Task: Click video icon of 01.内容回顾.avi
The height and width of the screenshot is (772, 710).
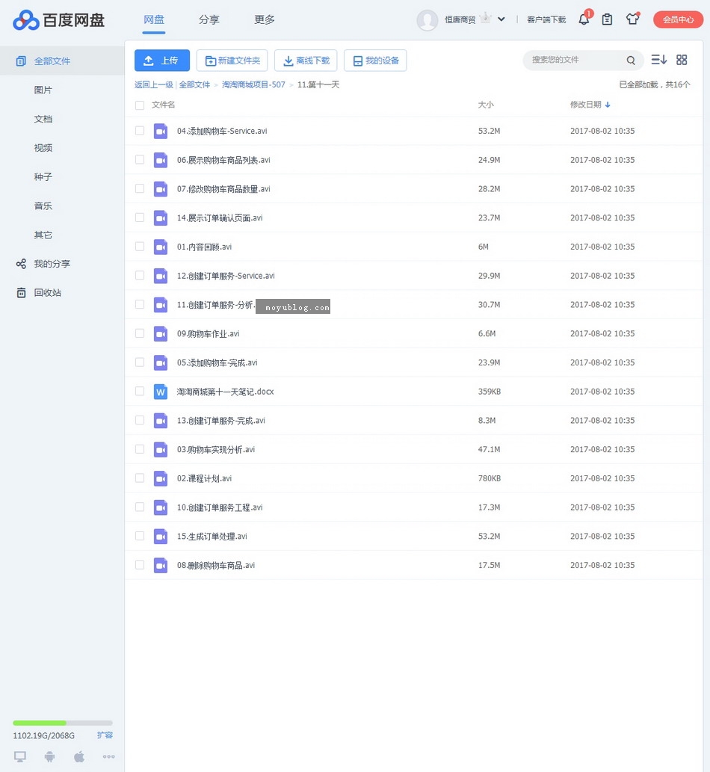Action: [x=161, y=247]
